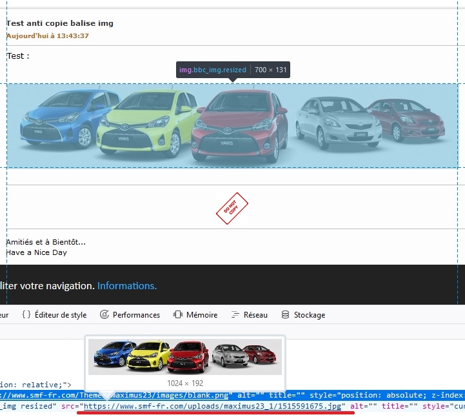Click the signature text Have a Nice Day

[37, 252]
